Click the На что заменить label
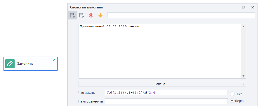 coord(91,101)
